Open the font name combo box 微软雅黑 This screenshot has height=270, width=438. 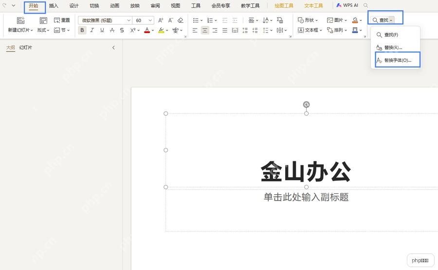click(105, 20)
